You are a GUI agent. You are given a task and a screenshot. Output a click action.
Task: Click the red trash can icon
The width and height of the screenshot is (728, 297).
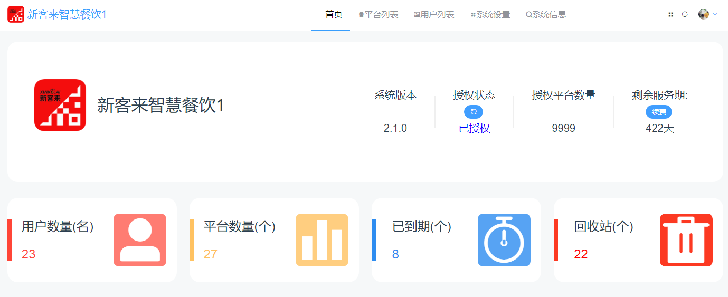coord(686,240)
